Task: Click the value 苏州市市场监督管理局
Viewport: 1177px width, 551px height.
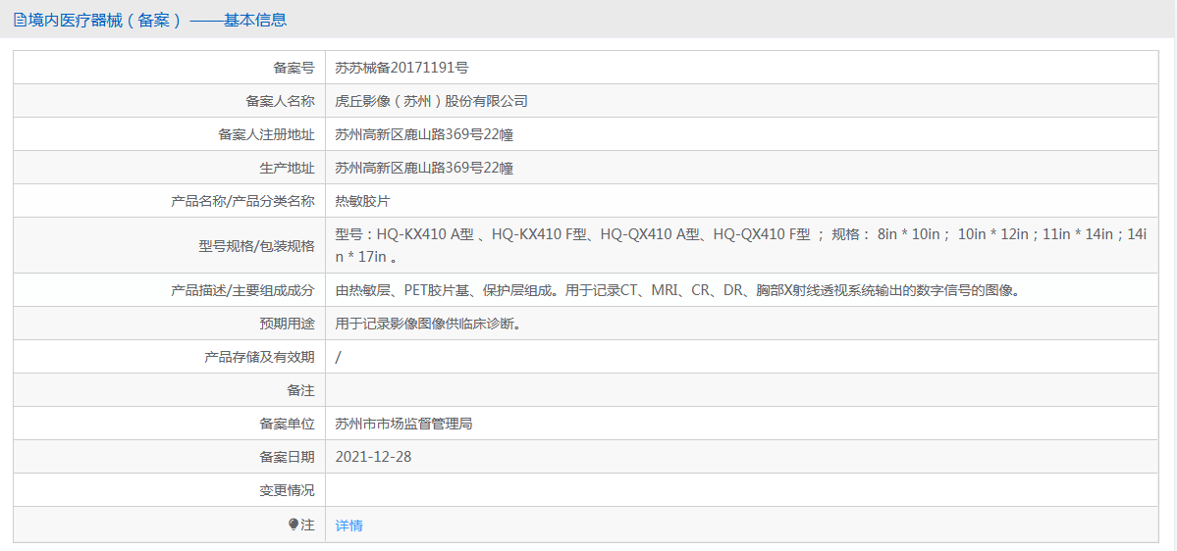Action: click(403, 424)
